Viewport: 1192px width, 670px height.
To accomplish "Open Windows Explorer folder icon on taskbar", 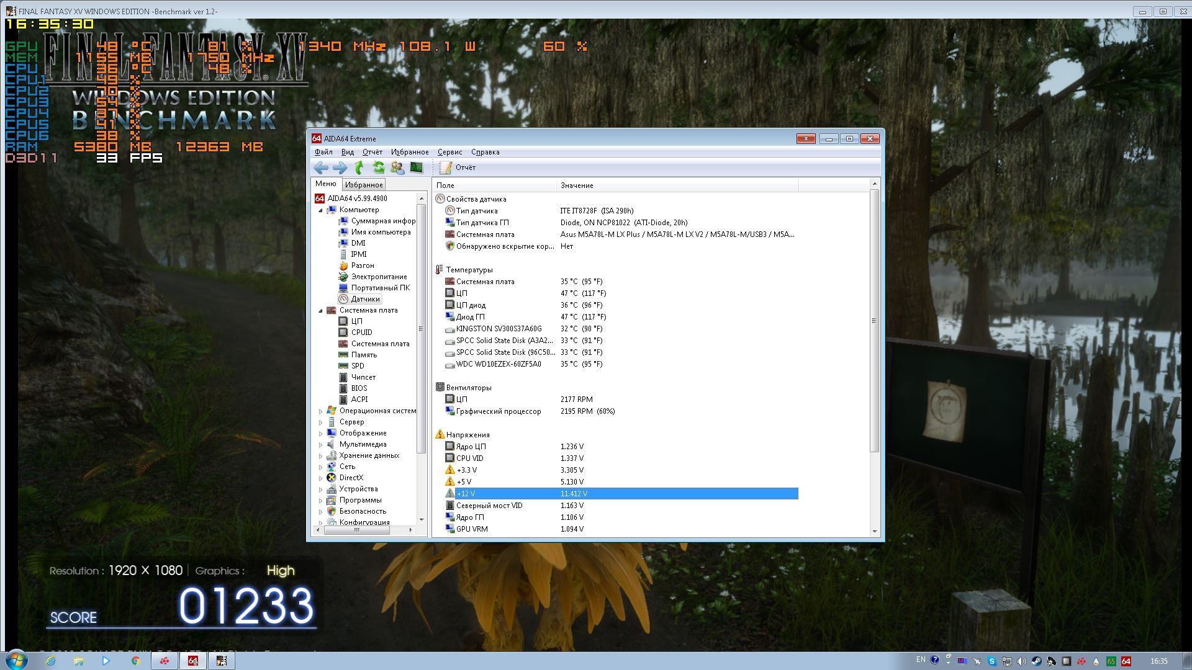I will (x=78, y=661).
